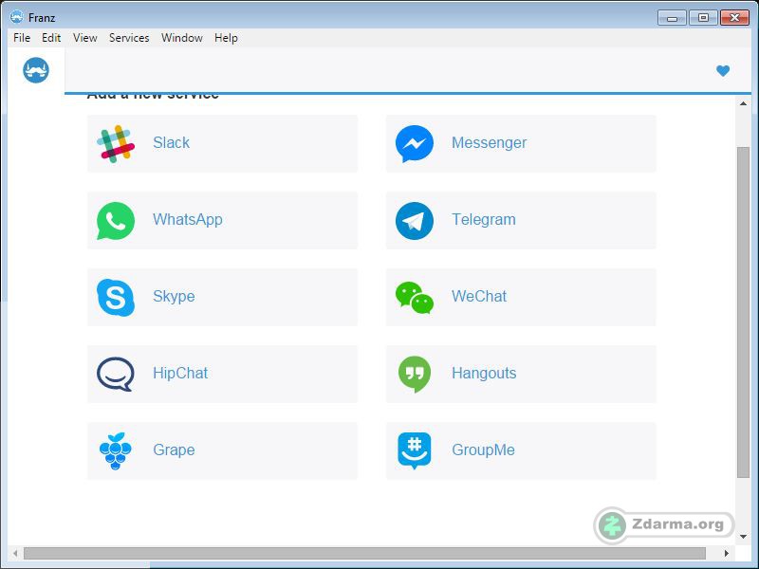
Task: Add the Slack service
Action: click(222, 143)
